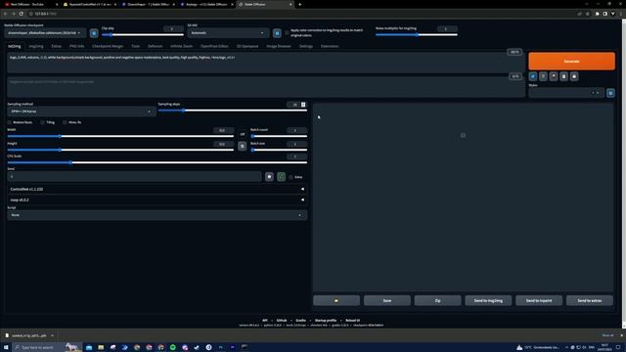Refresh the Stable Diffusion checkpoint list

pyautogui.click(x=94, y=33)
